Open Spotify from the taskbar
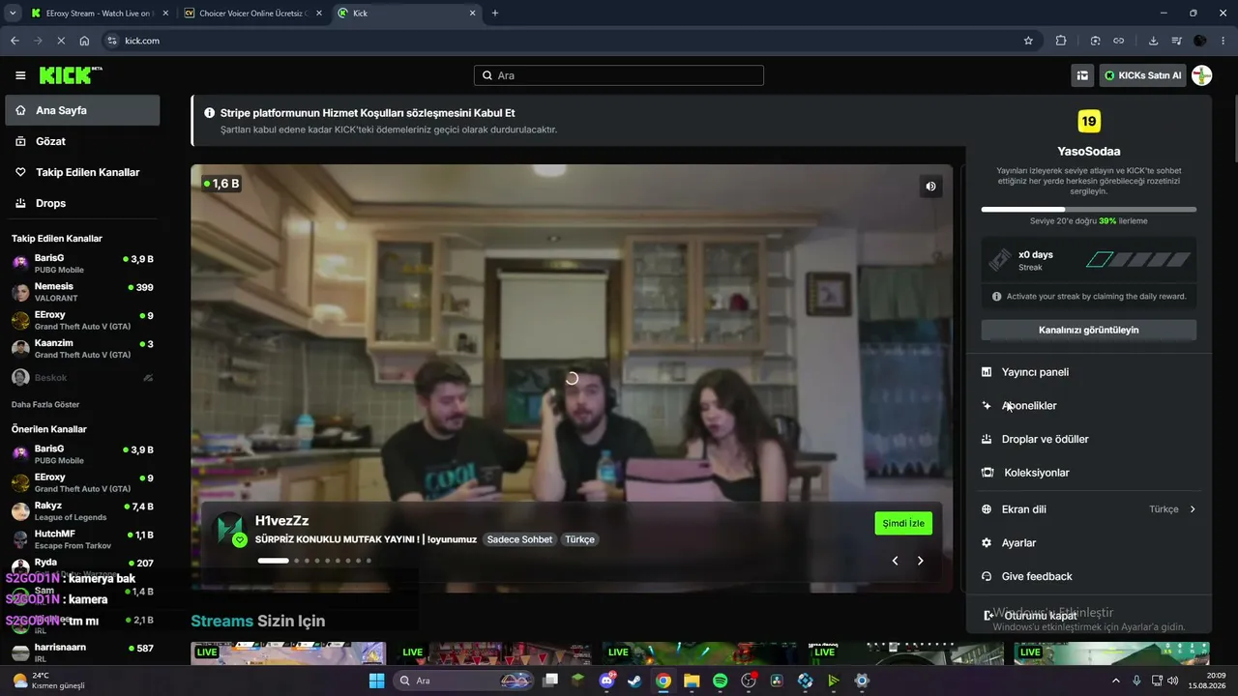This screenshot has height=696, width=1238. coord(721,681)
